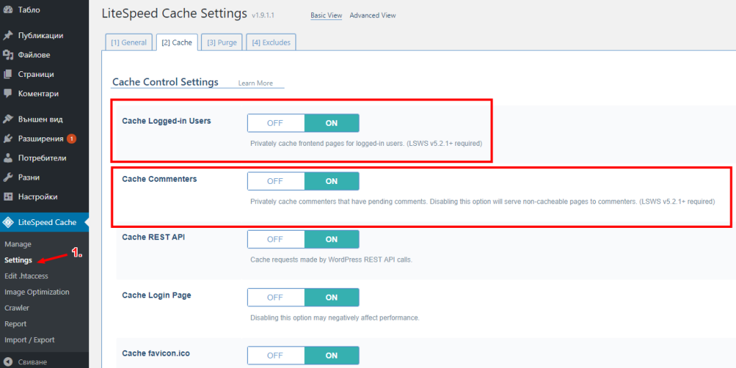736x368 pixels.
Task: Switch to Advanced View
Action: pyautogui.click(x=372, y=15)
